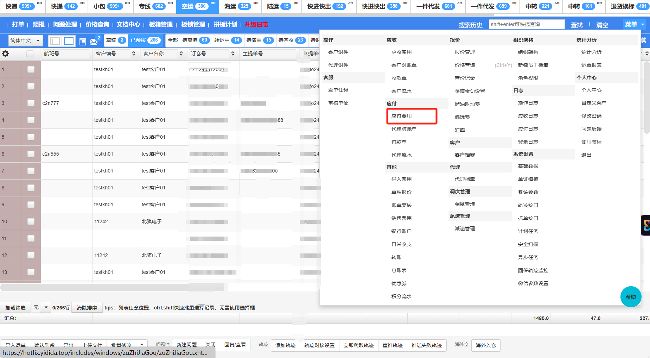Expand the 菜单 dropdown arrow
The width and height of the screenshot is (650, 358).
pos(643,24)
